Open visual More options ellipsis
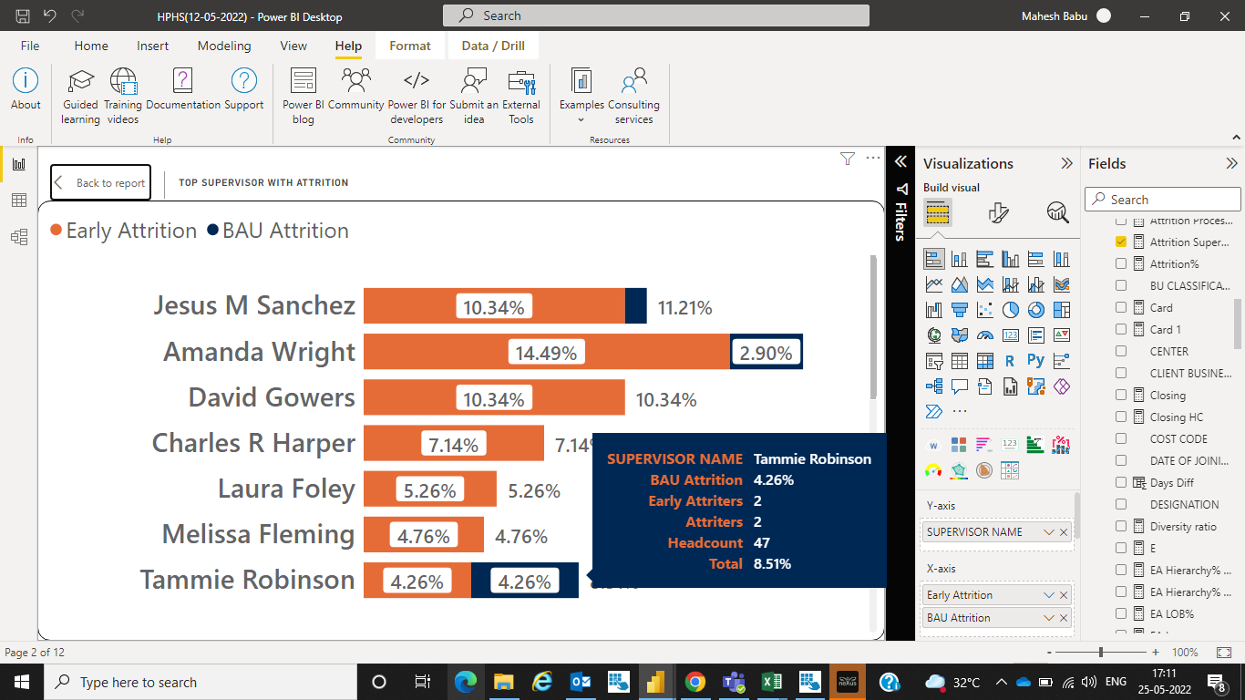This screenshot has width=1245, height=700. pos(873,159)
